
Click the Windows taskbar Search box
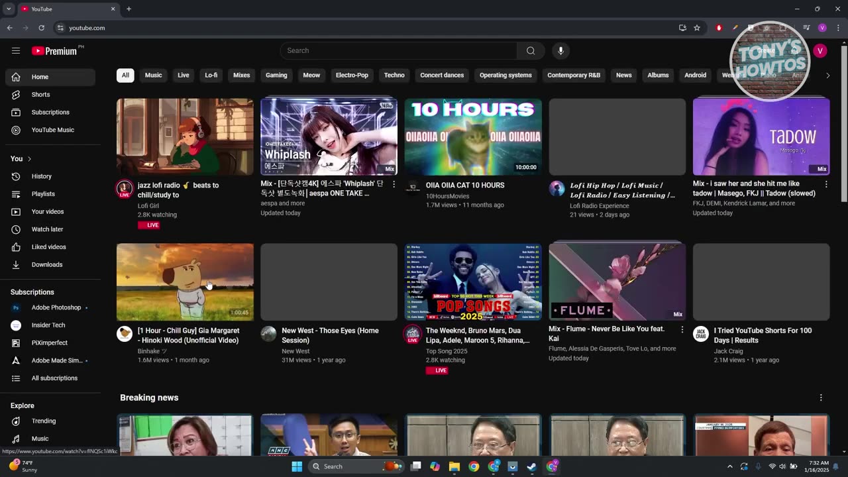[356, 466]
